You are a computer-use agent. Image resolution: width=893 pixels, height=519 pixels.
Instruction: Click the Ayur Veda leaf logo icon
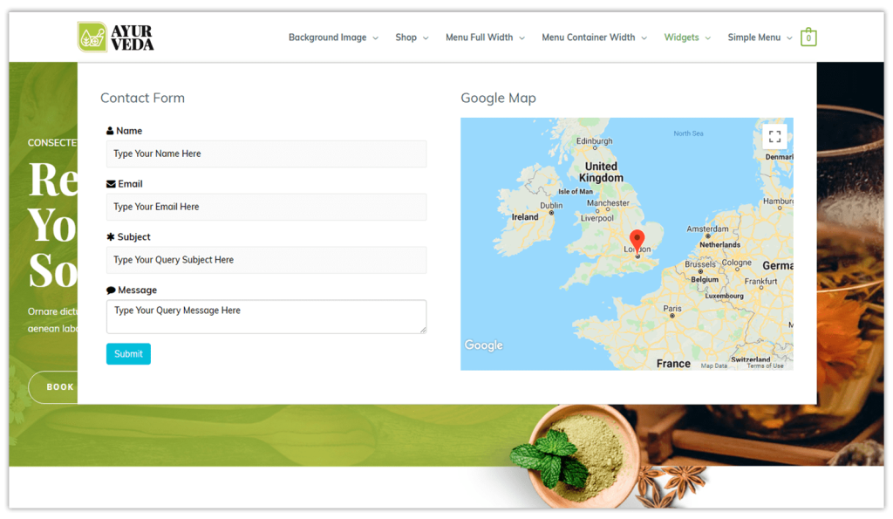(90, 36)
